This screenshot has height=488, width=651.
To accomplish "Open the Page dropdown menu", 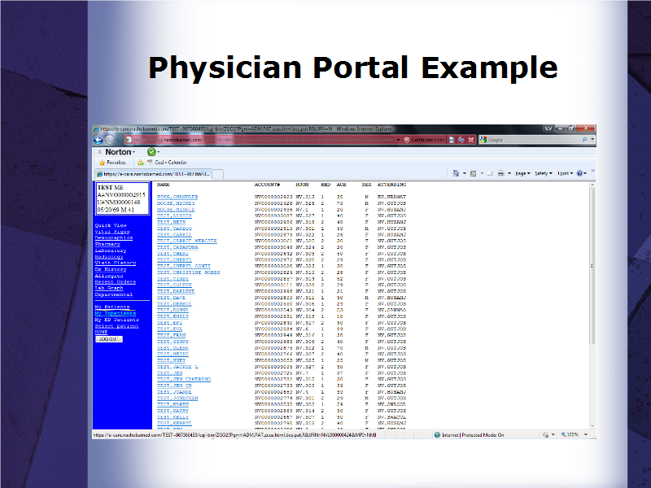I will (522, 173).
